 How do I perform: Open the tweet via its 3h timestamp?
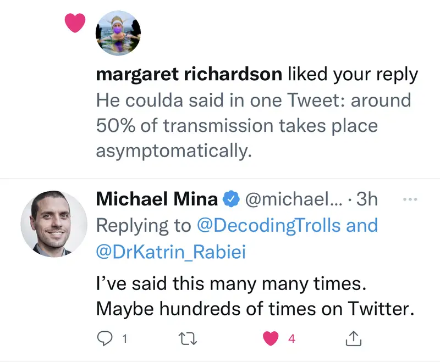tap(367, 199)
